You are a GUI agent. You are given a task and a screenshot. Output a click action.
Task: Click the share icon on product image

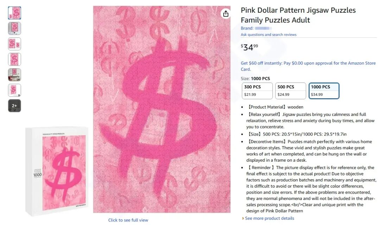226,14
